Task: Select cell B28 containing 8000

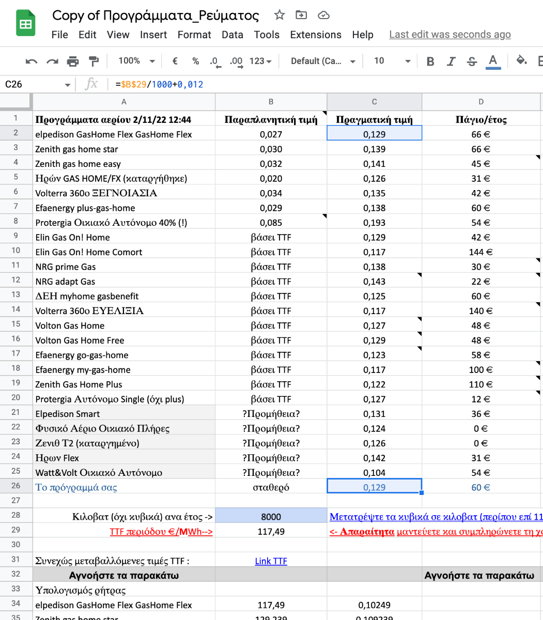Action: pyautogui.click(x=271, y=516)
